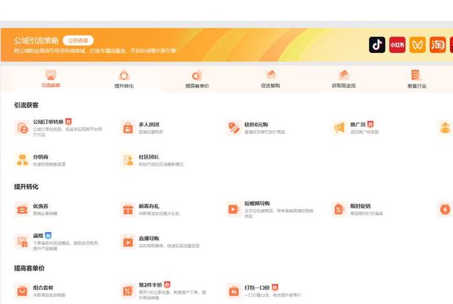Switch to the 提升转化 tab

coord(124,79)
